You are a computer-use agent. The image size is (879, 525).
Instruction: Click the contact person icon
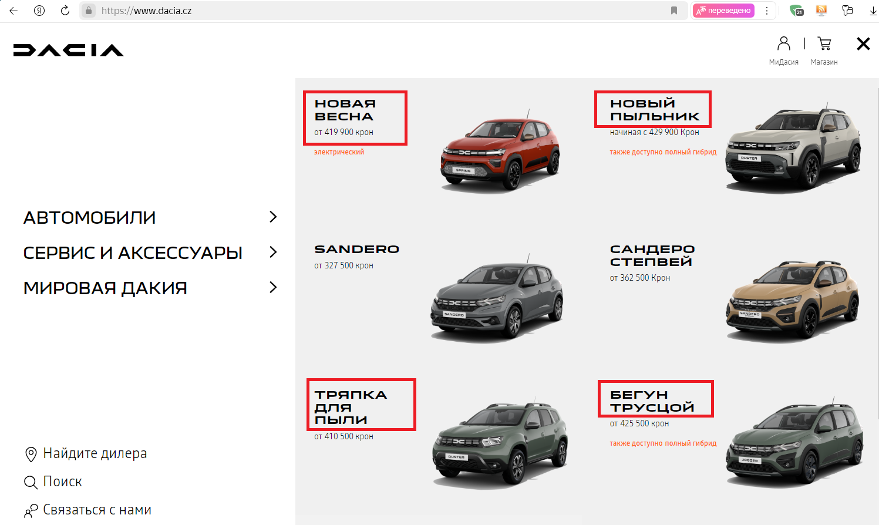pos(31,510)
